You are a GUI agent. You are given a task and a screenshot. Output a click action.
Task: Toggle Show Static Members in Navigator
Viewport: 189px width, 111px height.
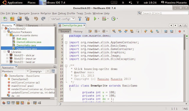click(13, 103)
